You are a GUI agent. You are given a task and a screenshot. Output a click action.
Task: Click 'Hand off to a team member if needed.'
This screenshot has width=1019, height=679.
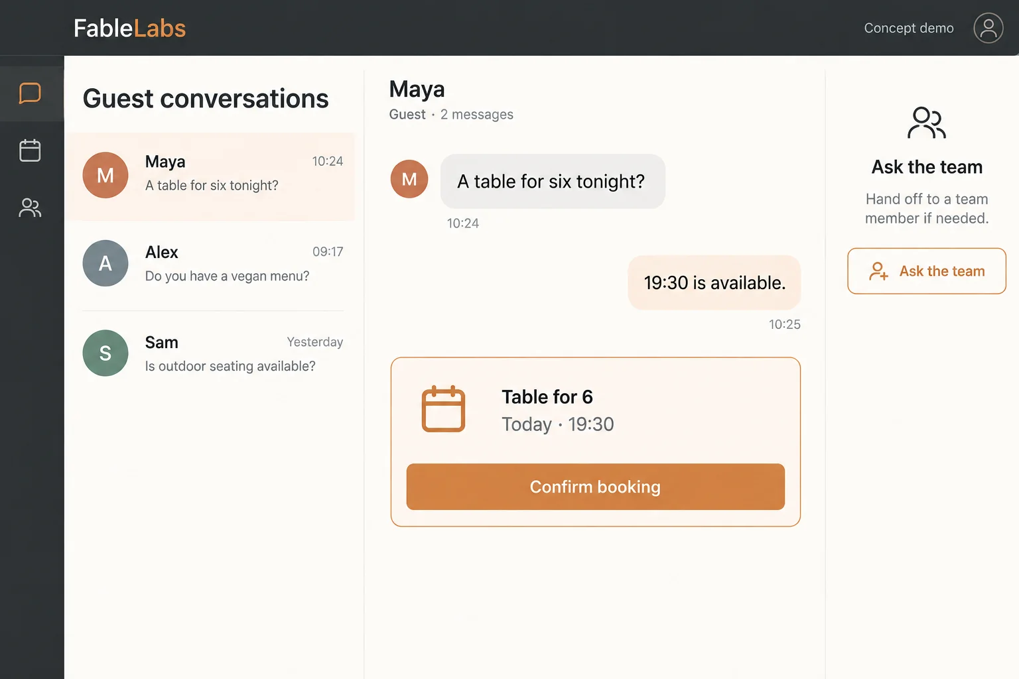[927, 209]
